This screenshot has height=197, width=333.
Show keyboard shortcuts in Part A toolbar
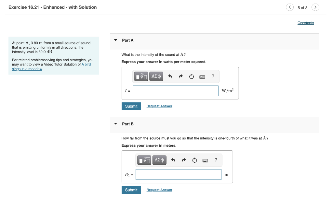click(x=202, y=77)
